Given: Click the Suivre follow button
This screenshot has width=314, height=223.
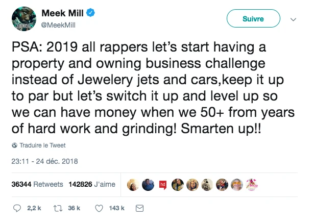Looking at the screenshot, I should 254,19.
